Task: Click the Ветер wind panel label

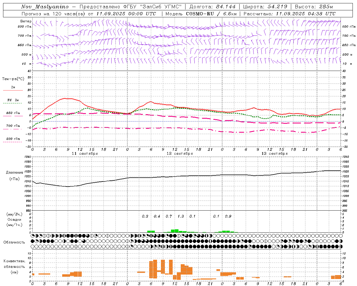Action: 26,21
